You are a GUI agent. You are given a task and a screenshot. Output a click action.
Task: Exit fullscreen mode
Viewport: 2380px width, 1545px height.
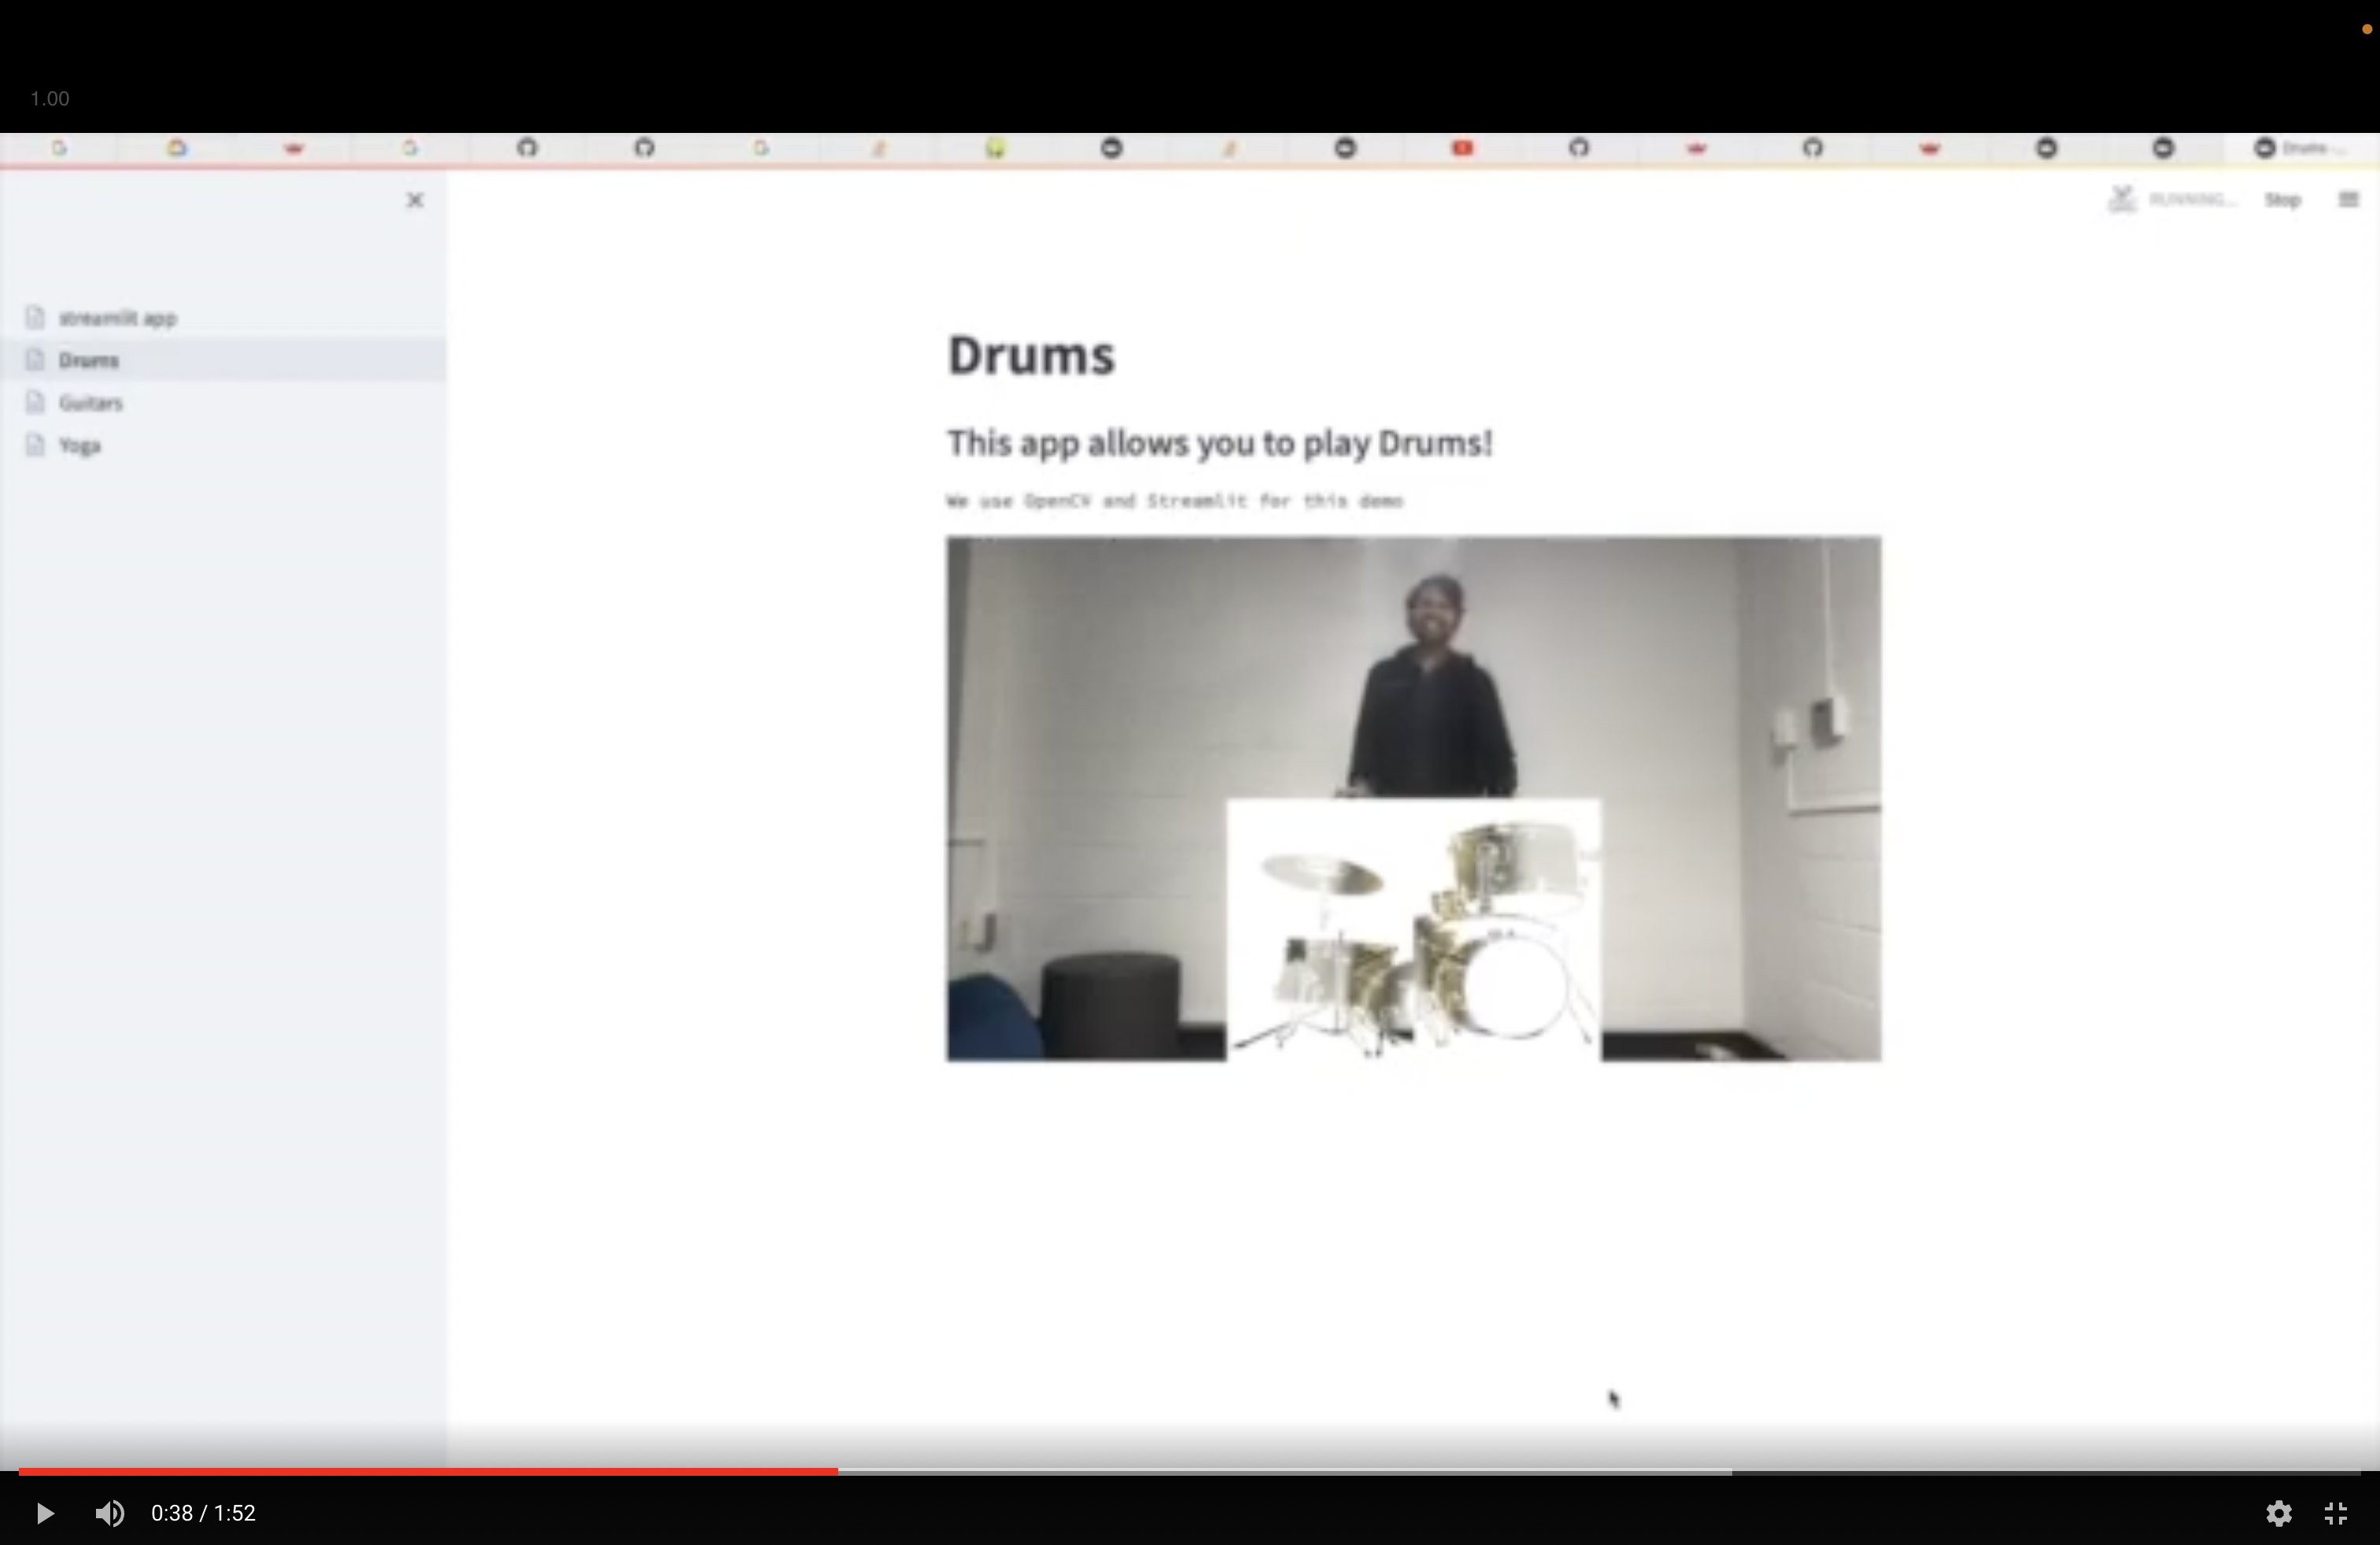click(2336, 1513)
